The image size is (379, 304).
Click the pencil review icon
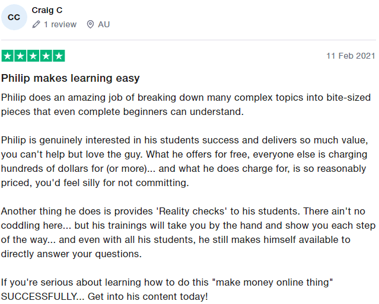[x=36, y=24]
